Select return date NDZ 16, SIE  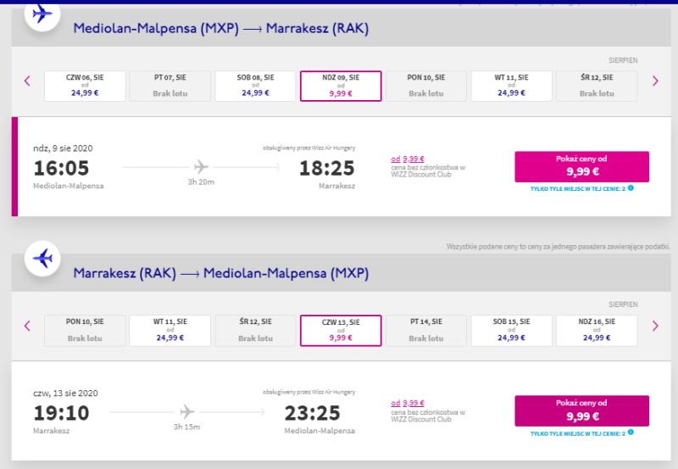(x=597, y=331)
